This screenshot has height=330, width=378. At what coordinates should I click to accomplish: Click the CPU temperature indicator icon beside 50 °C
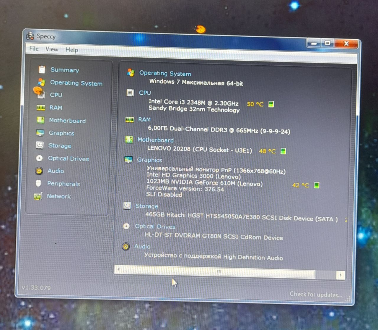[x=271, y=104]
